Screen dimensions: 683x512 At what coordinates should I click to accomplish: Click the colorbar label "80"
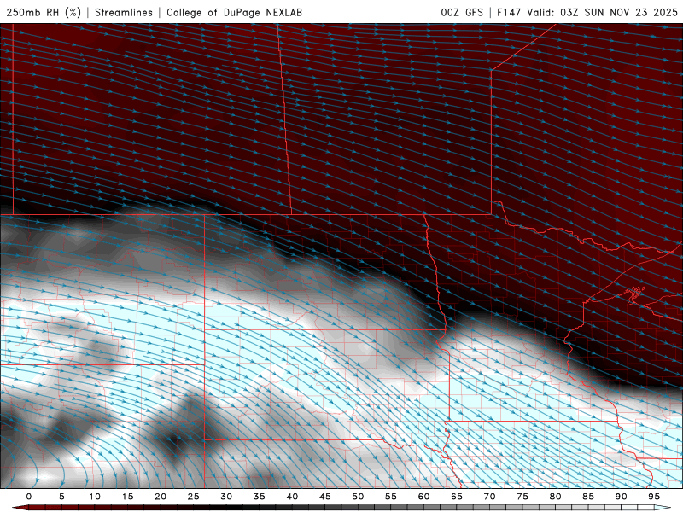556,497
